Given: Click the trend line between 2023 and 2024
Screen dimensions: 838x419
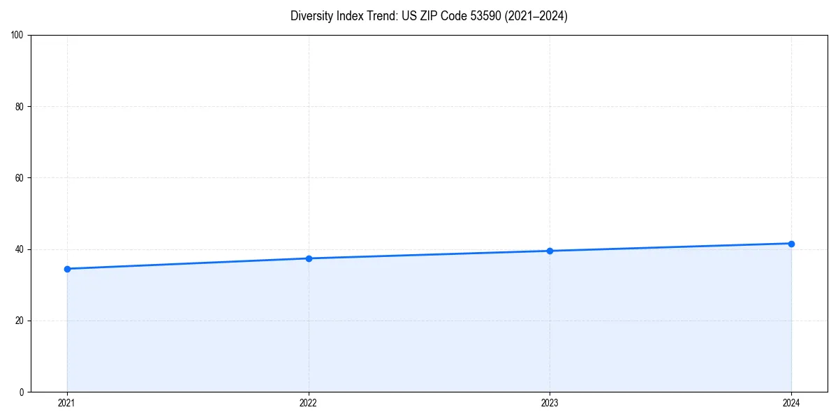Looking at the screenshot, I should coord(670,247).
